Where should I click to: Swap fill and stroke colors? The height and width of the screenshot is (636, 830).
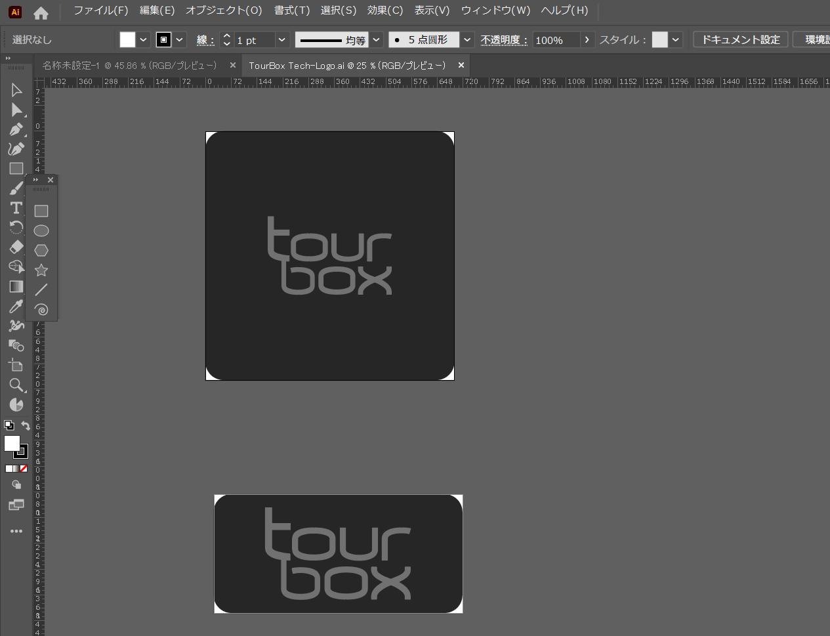coord(26,425)
